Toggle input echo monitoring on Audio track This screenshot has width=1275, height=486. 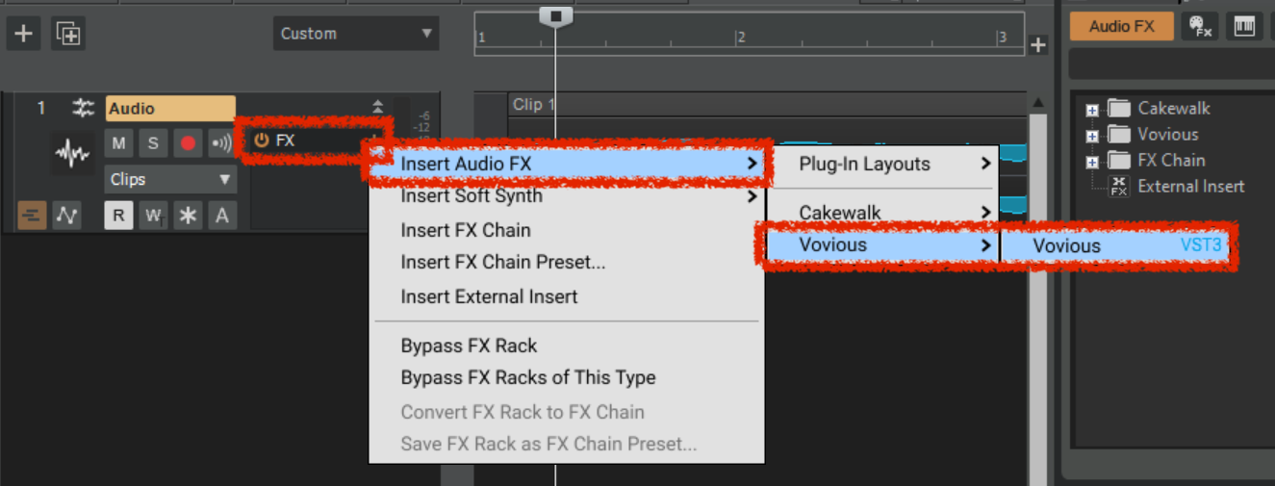click(x=222, y=143)
